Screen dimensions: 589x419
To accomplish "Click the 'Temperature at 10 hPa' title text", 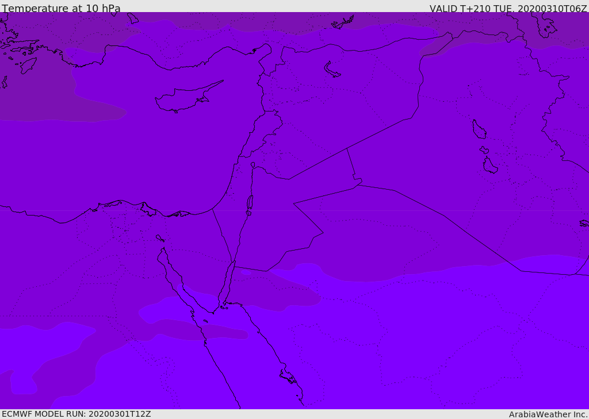I will (61, 8).
